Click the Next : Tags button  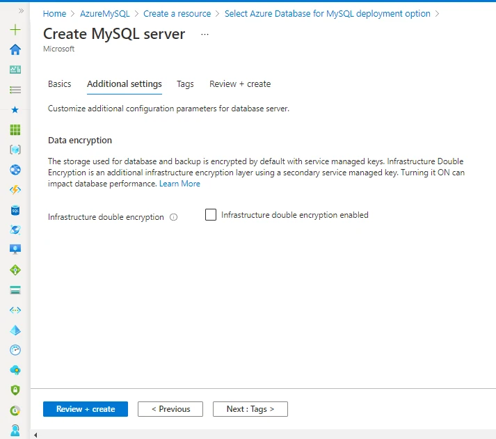pos(250,409)
